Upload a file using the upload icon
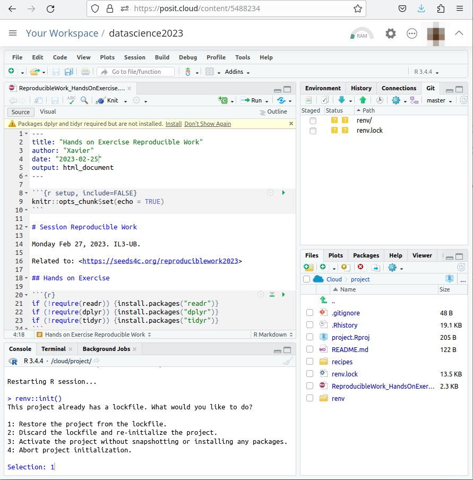 pyautogui.click(x=346, y=268)
